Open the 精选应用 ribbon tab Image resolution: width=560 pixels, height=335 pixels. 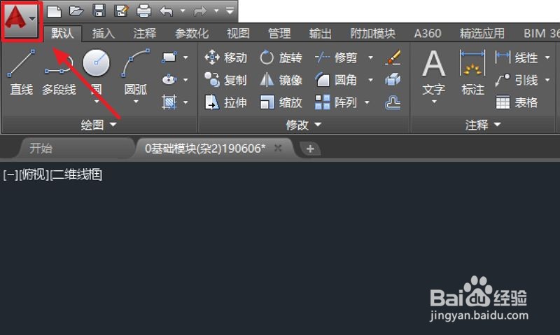coord(482,33)
